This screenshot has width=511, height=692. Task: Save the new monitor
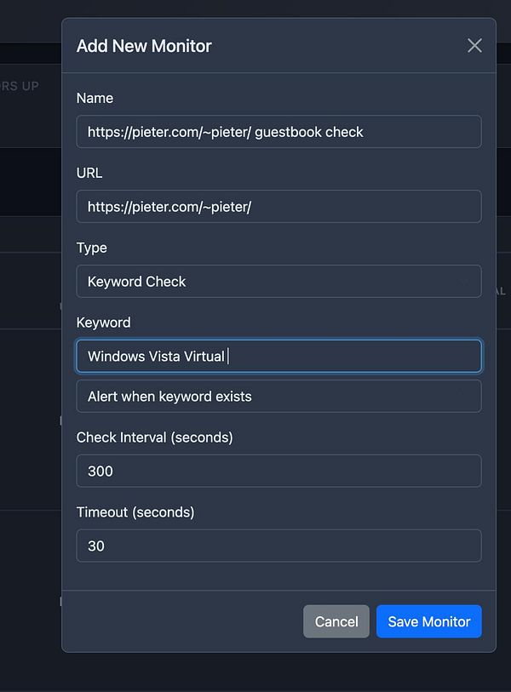tap(428, 621)
